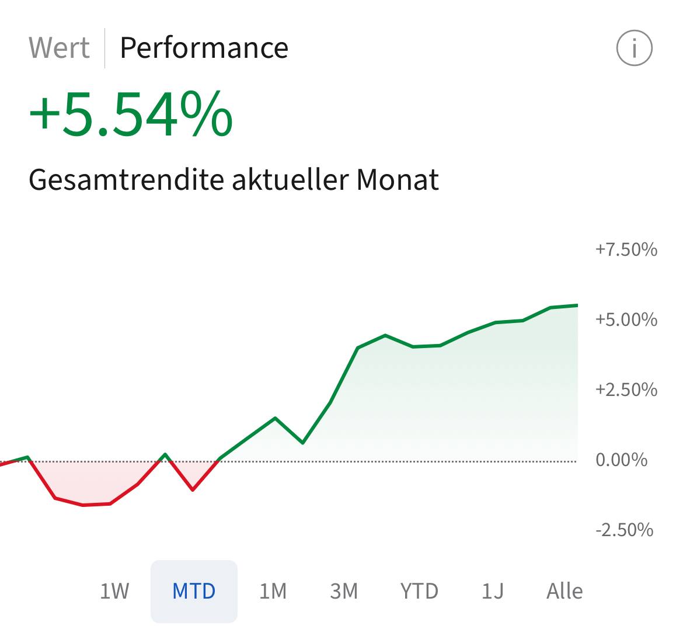
Task: Click the +5.00% axis label
Action: 626,320
